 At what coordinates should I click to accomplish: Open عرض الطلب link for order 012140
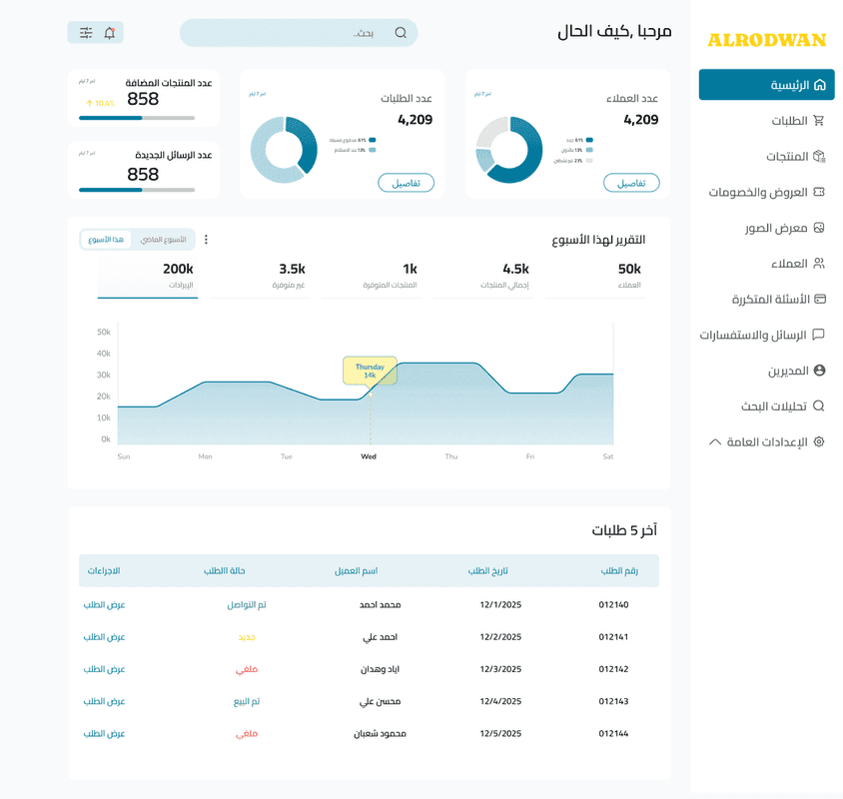coord(103,604)
